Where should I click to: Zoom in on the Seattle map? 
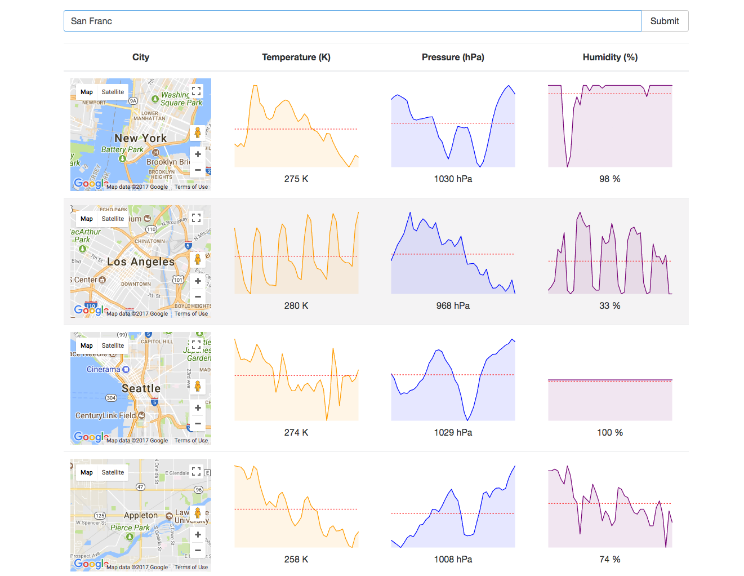(198, 407)
